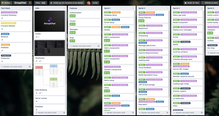
Task: Click the Sprint 3 list header
Action: coord(176,8)
